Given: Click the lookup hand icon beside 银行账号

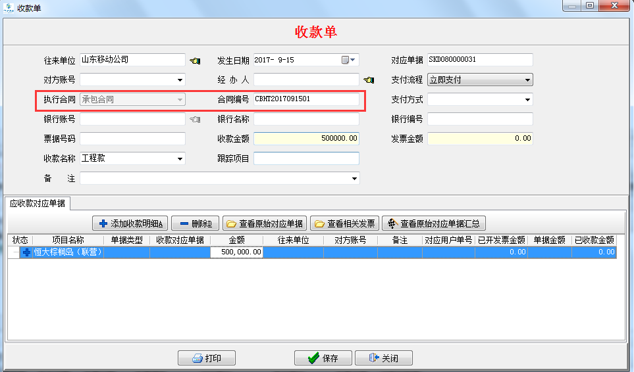Looking at the screenshot, I should tap(195, 120).
